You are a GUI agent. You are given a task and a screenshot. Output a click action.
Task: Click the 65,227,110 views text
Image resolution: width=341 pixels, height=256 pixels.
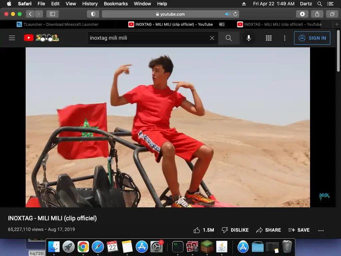tap(26, 229)
